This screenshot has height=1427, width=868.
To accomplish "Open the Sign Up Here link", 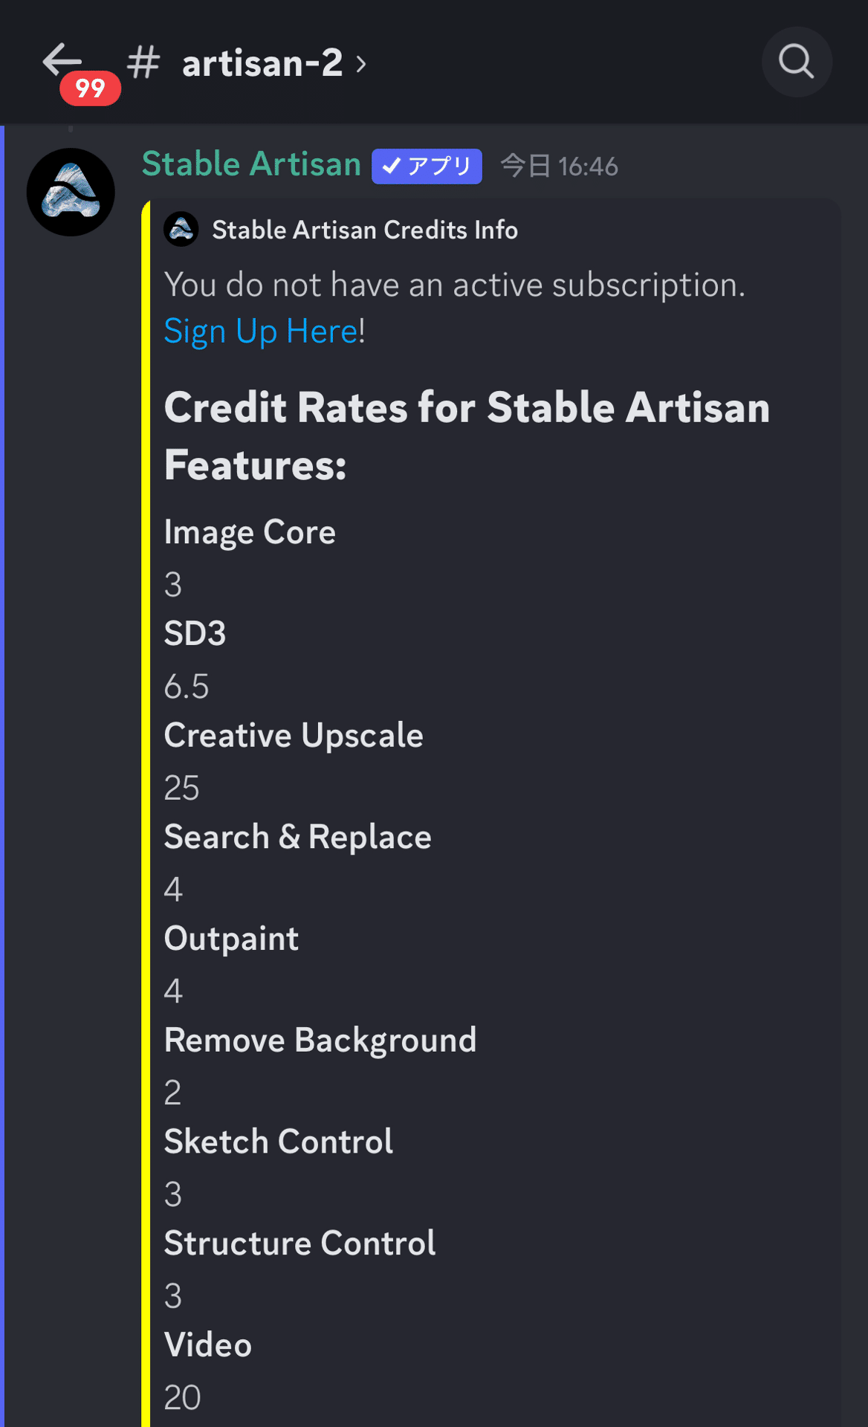I will (x=261, y=331).
